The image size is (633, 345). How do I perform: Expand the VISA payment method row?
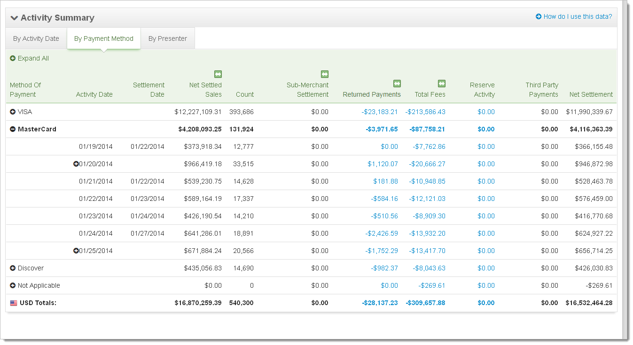(13, 112)
